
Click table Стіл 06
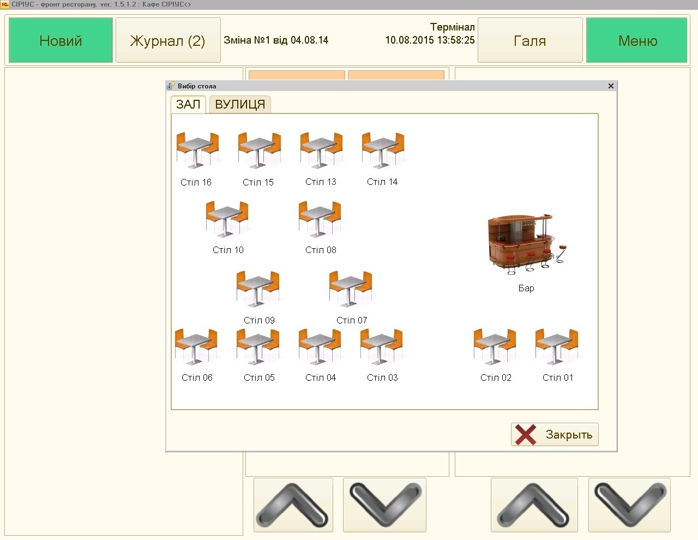(196, 346)
